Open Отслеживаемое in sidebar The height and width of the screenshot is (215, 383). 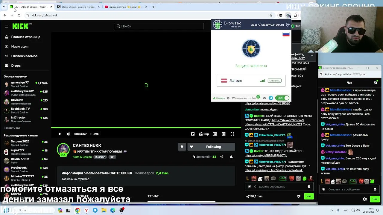tap(21, 56)
